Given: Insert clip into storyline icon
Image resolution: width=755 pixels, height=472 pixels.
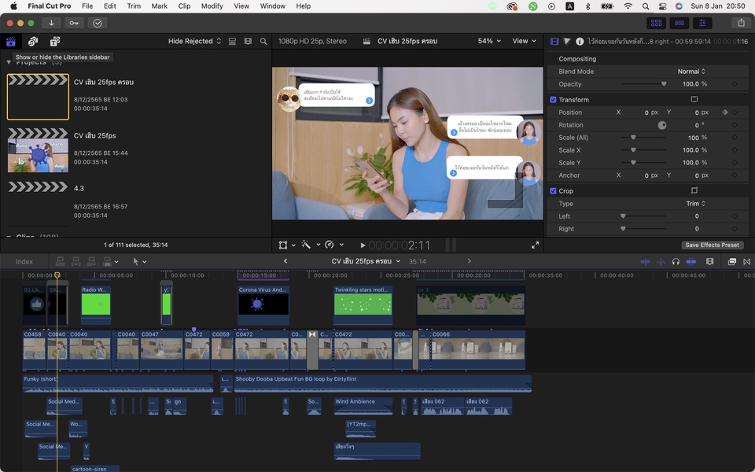Looking at the screenshot, I should coord(76,261).
